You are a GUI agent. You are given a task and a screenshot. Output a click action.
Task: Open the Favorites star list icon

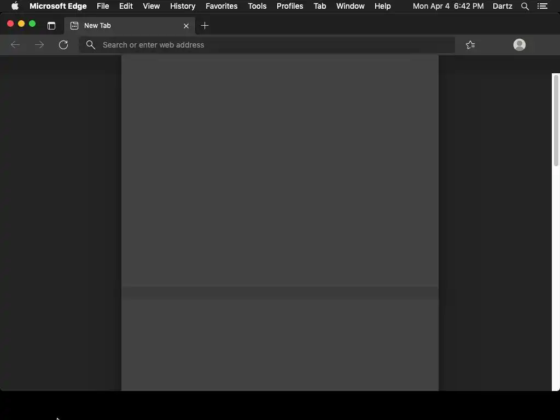470,45
